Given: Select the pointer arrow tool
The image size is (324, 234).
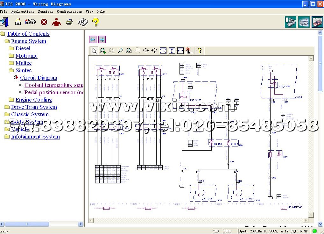Looking at the screenshot, I should click(94, 51).
